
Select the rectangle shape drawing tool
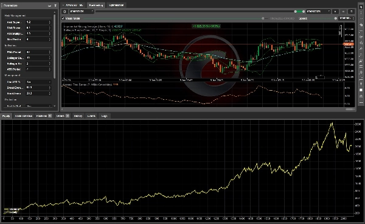(361, 90)
